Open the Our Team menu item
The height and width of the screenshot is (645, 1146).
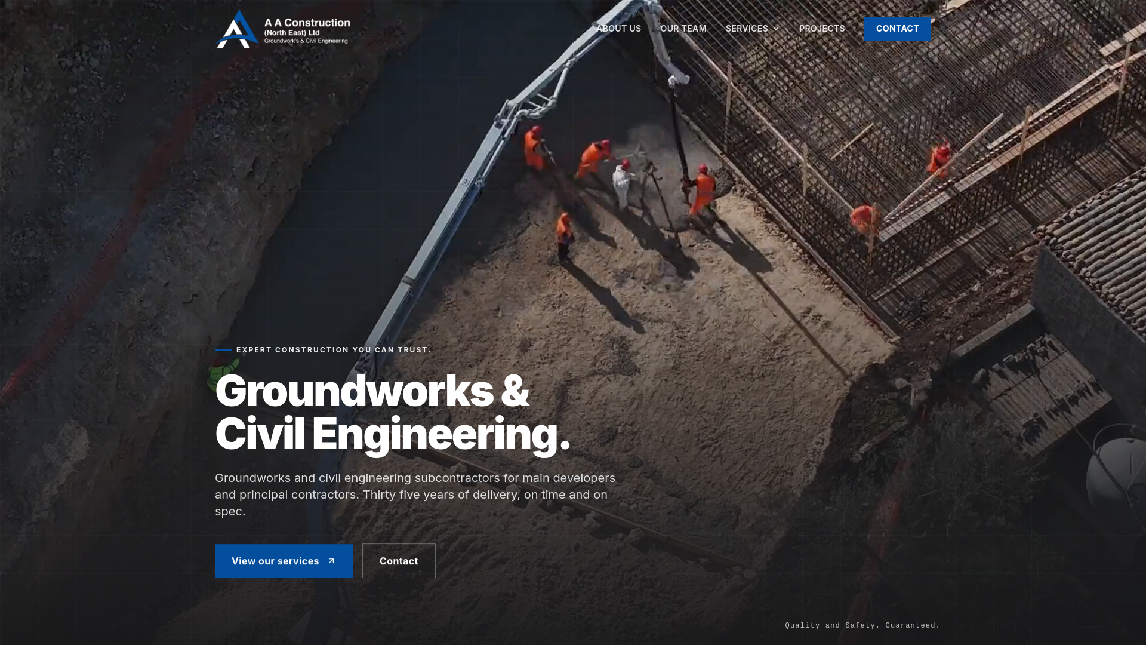click(x=683, y=29)
